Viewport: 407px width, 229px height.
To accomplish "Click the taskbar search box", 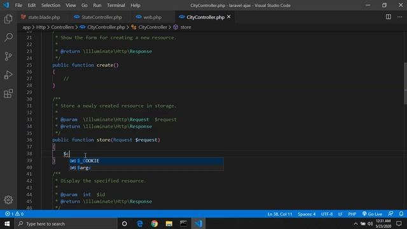I will [x=66, y=223].
